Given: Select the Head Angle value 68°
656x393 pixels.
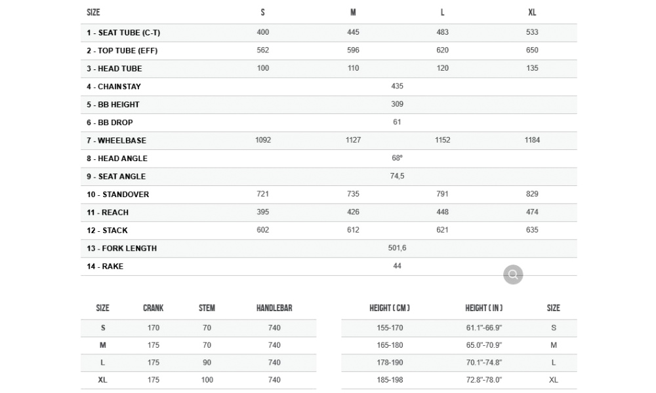Looking at the screenshot, I should click(397, 159).
